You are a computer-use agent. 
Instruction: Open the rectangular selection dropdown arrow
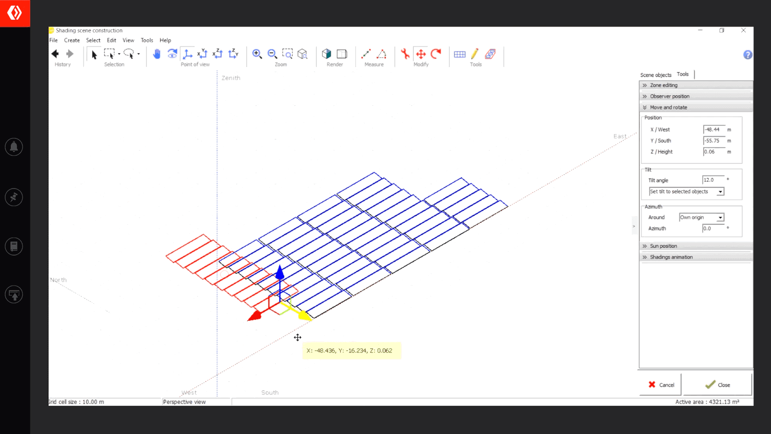[119, 54]
